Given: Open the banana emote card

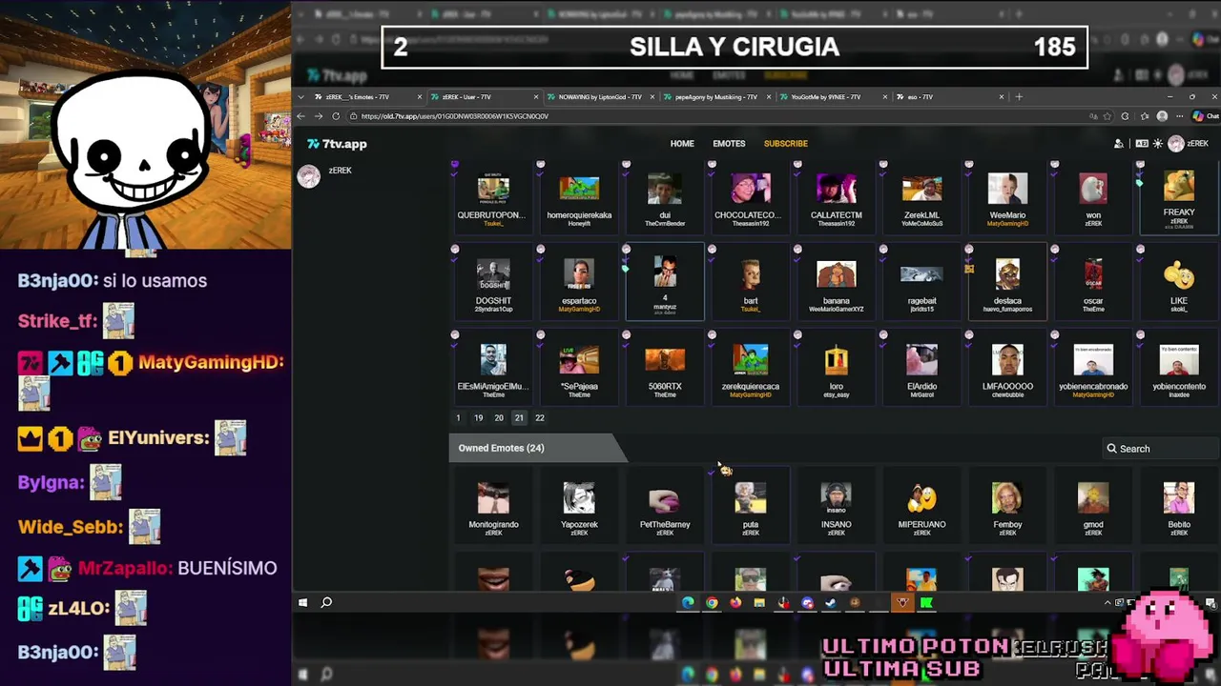Looking at the screenshot, I should click(837, 281).
